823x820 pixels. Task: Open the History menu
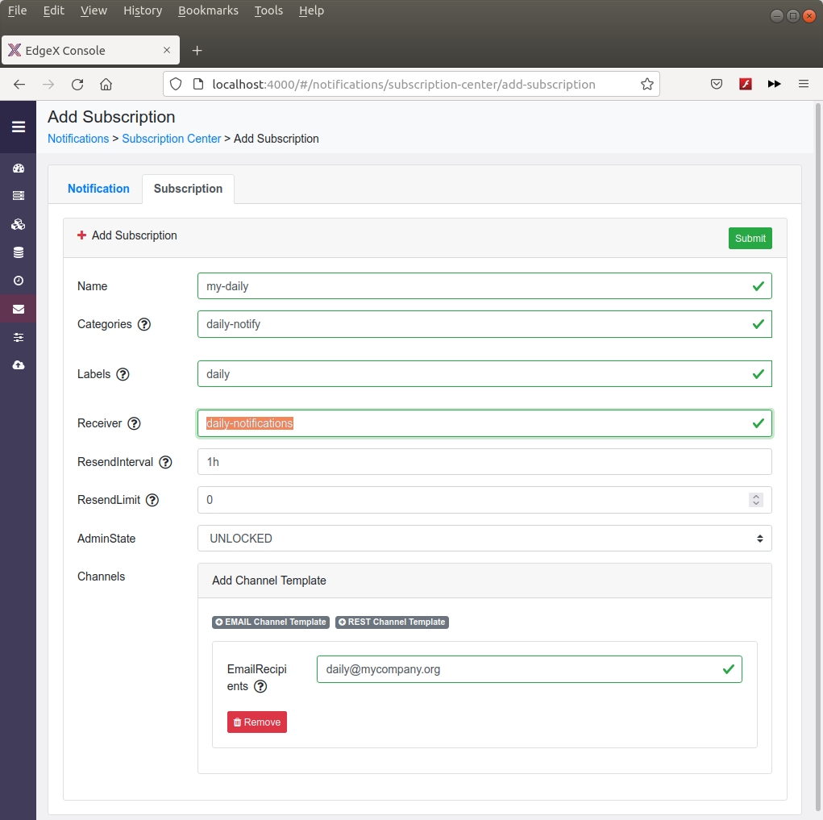pos(143,10)
